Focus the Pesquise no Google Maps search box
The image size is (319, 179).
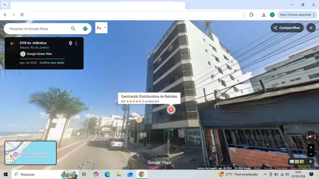(x=39, y=29)
